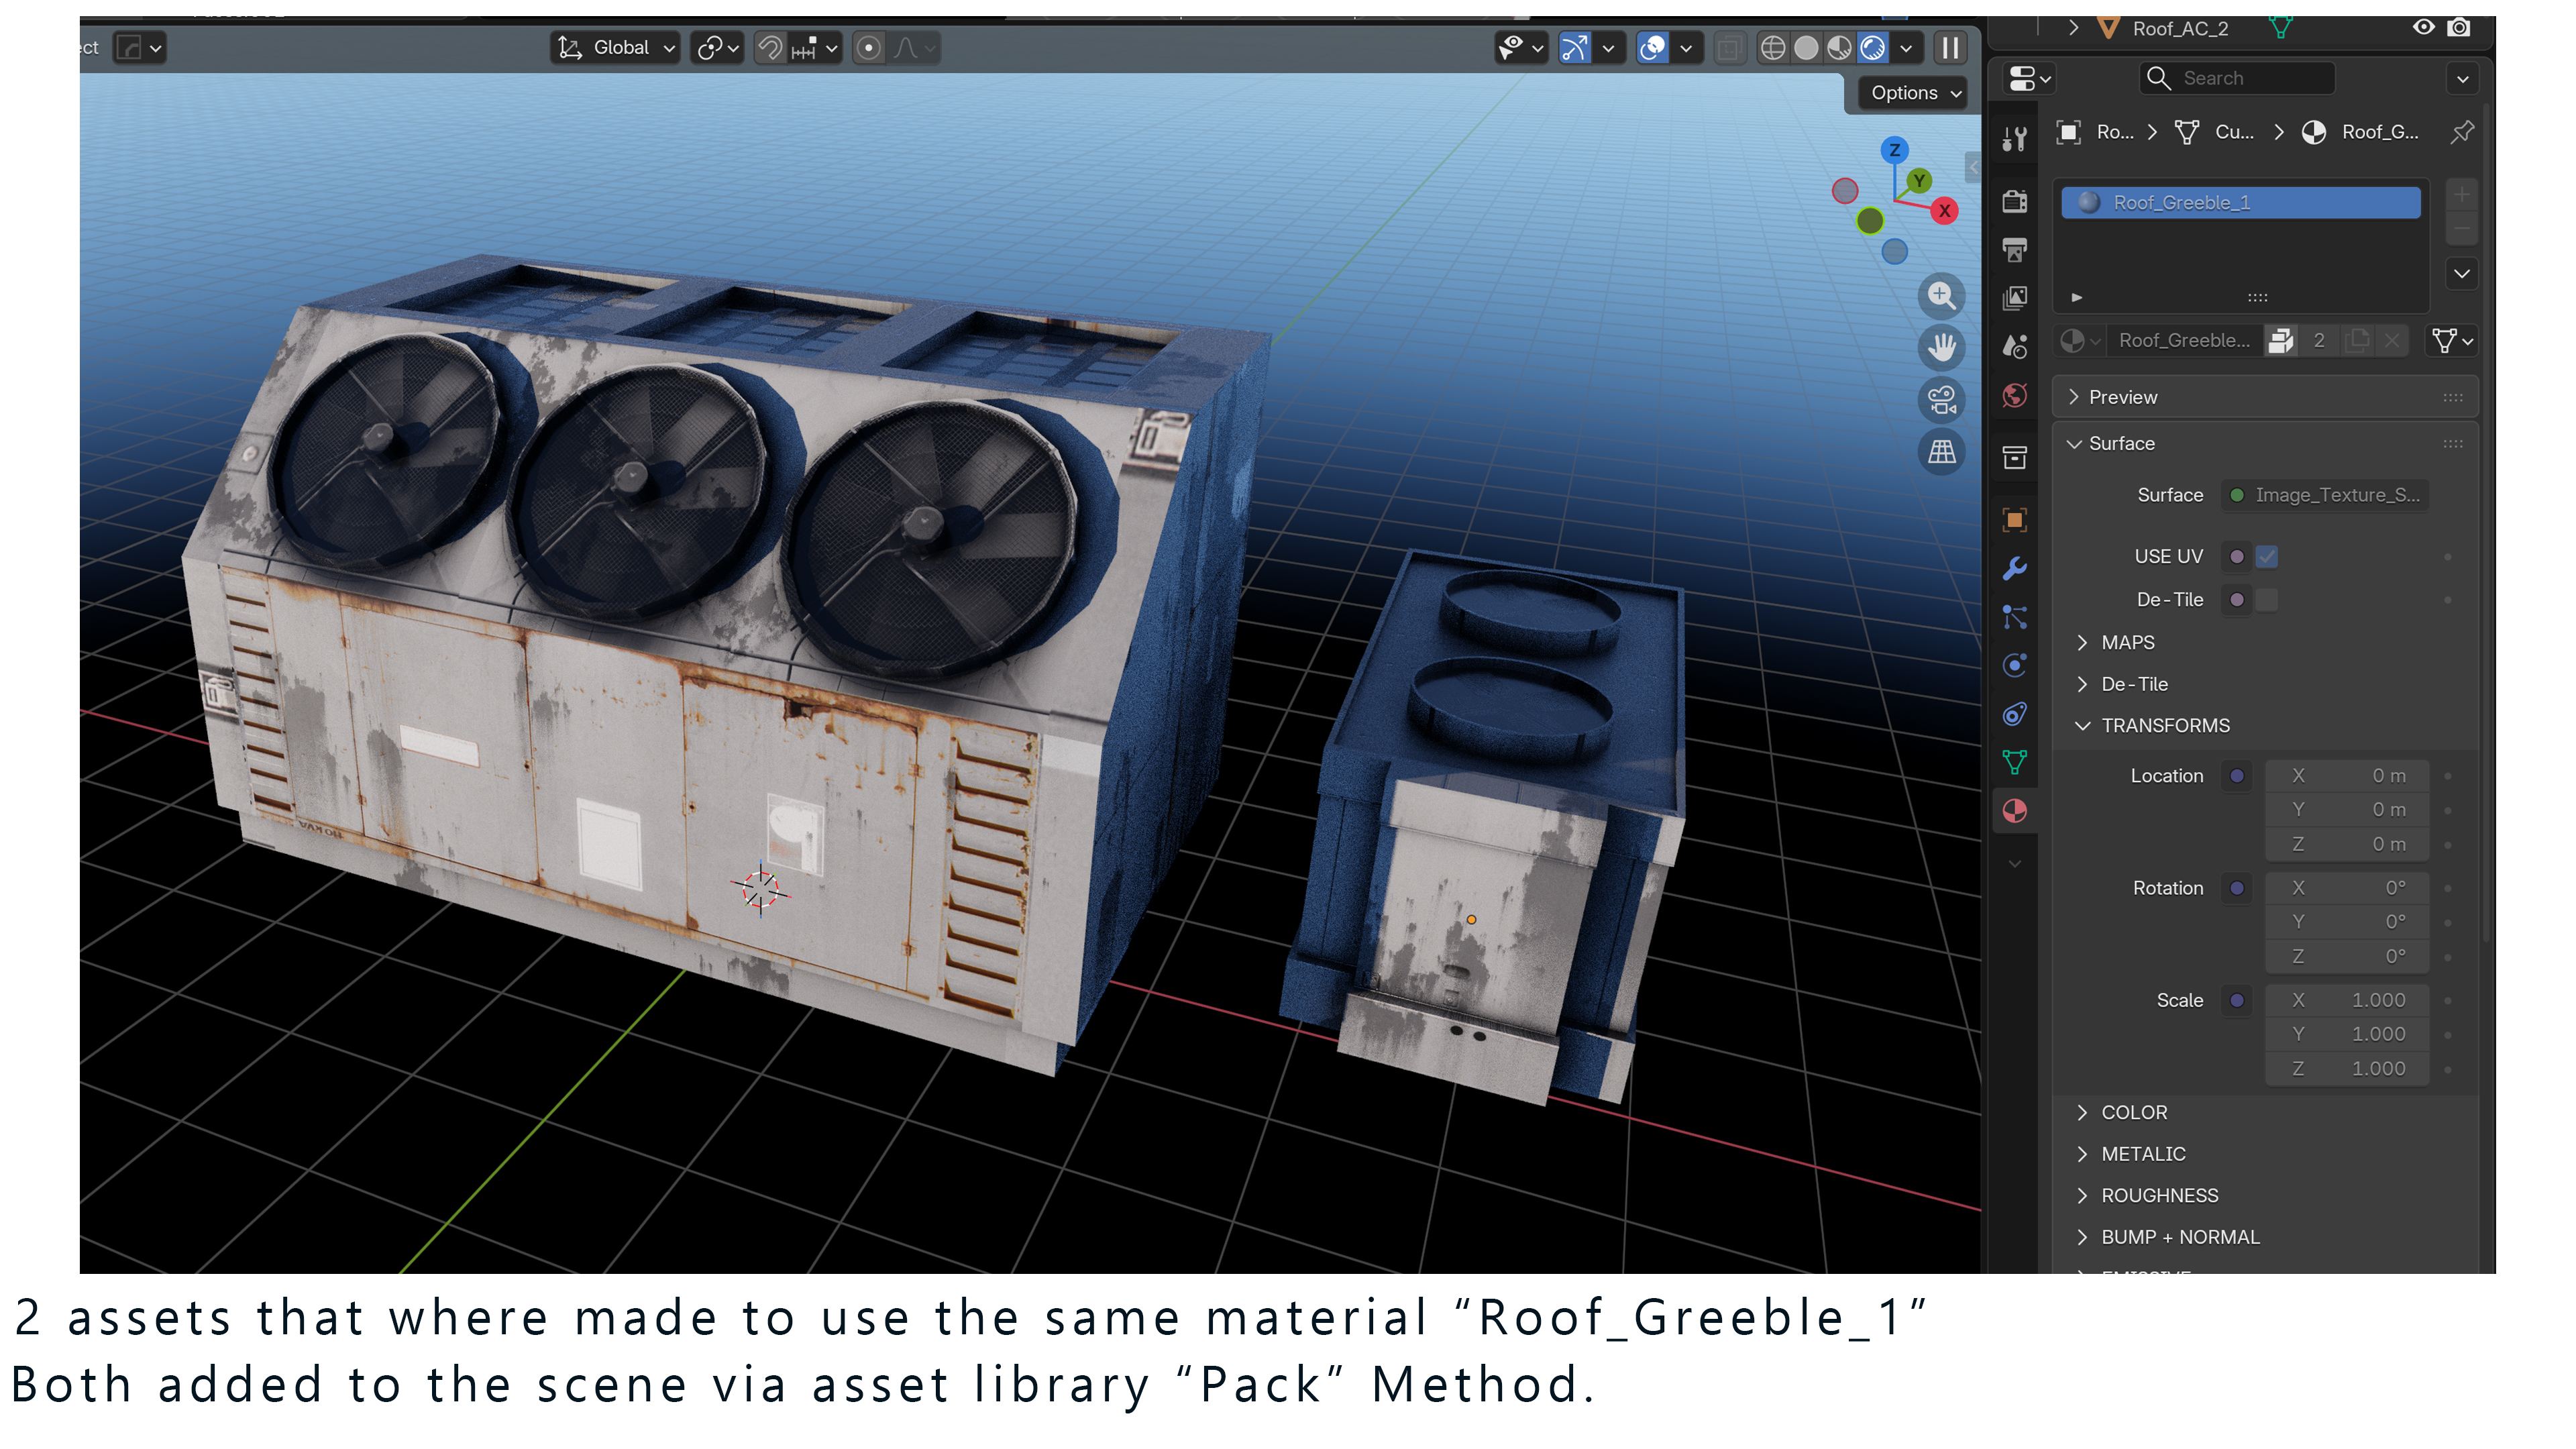2576x1449 pixels.
Task: Open the Output properties tab icon
Action: [x=2014, y=249]
